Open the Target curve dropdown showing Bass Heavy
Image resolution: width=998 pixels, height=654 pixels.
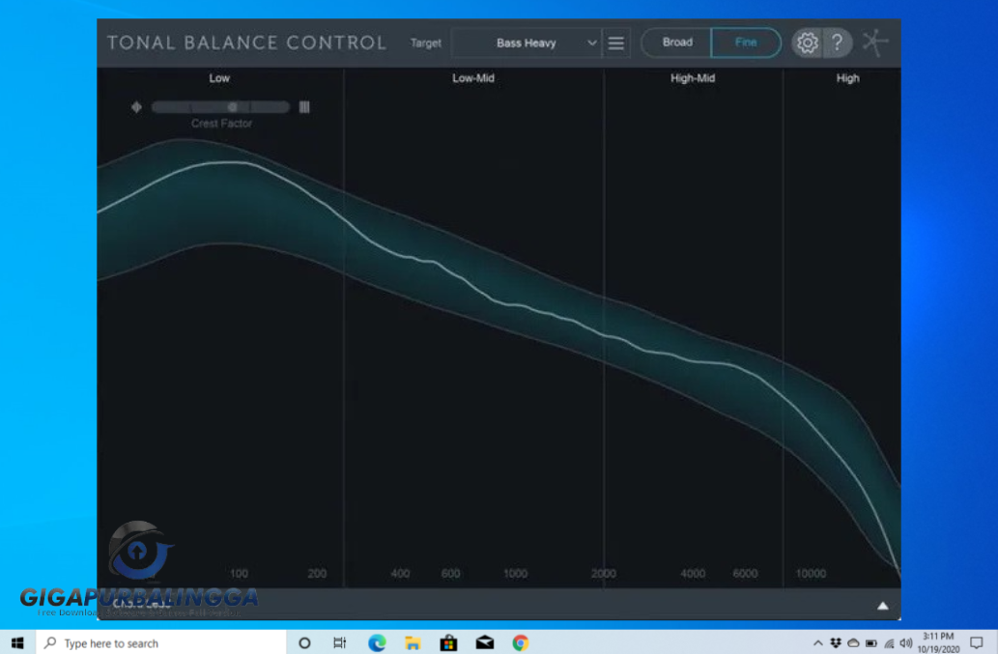(526, 43)
